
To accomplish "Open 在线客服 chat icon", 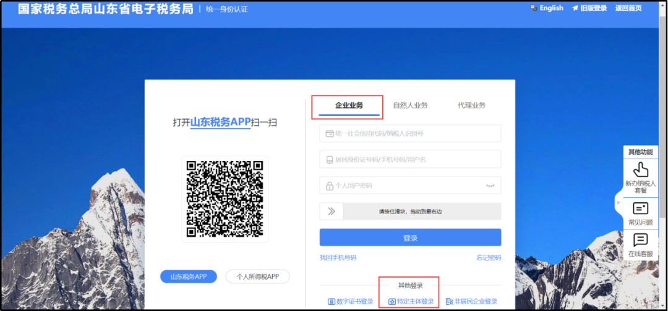I will pyautogui.click(x=640, y=240).
